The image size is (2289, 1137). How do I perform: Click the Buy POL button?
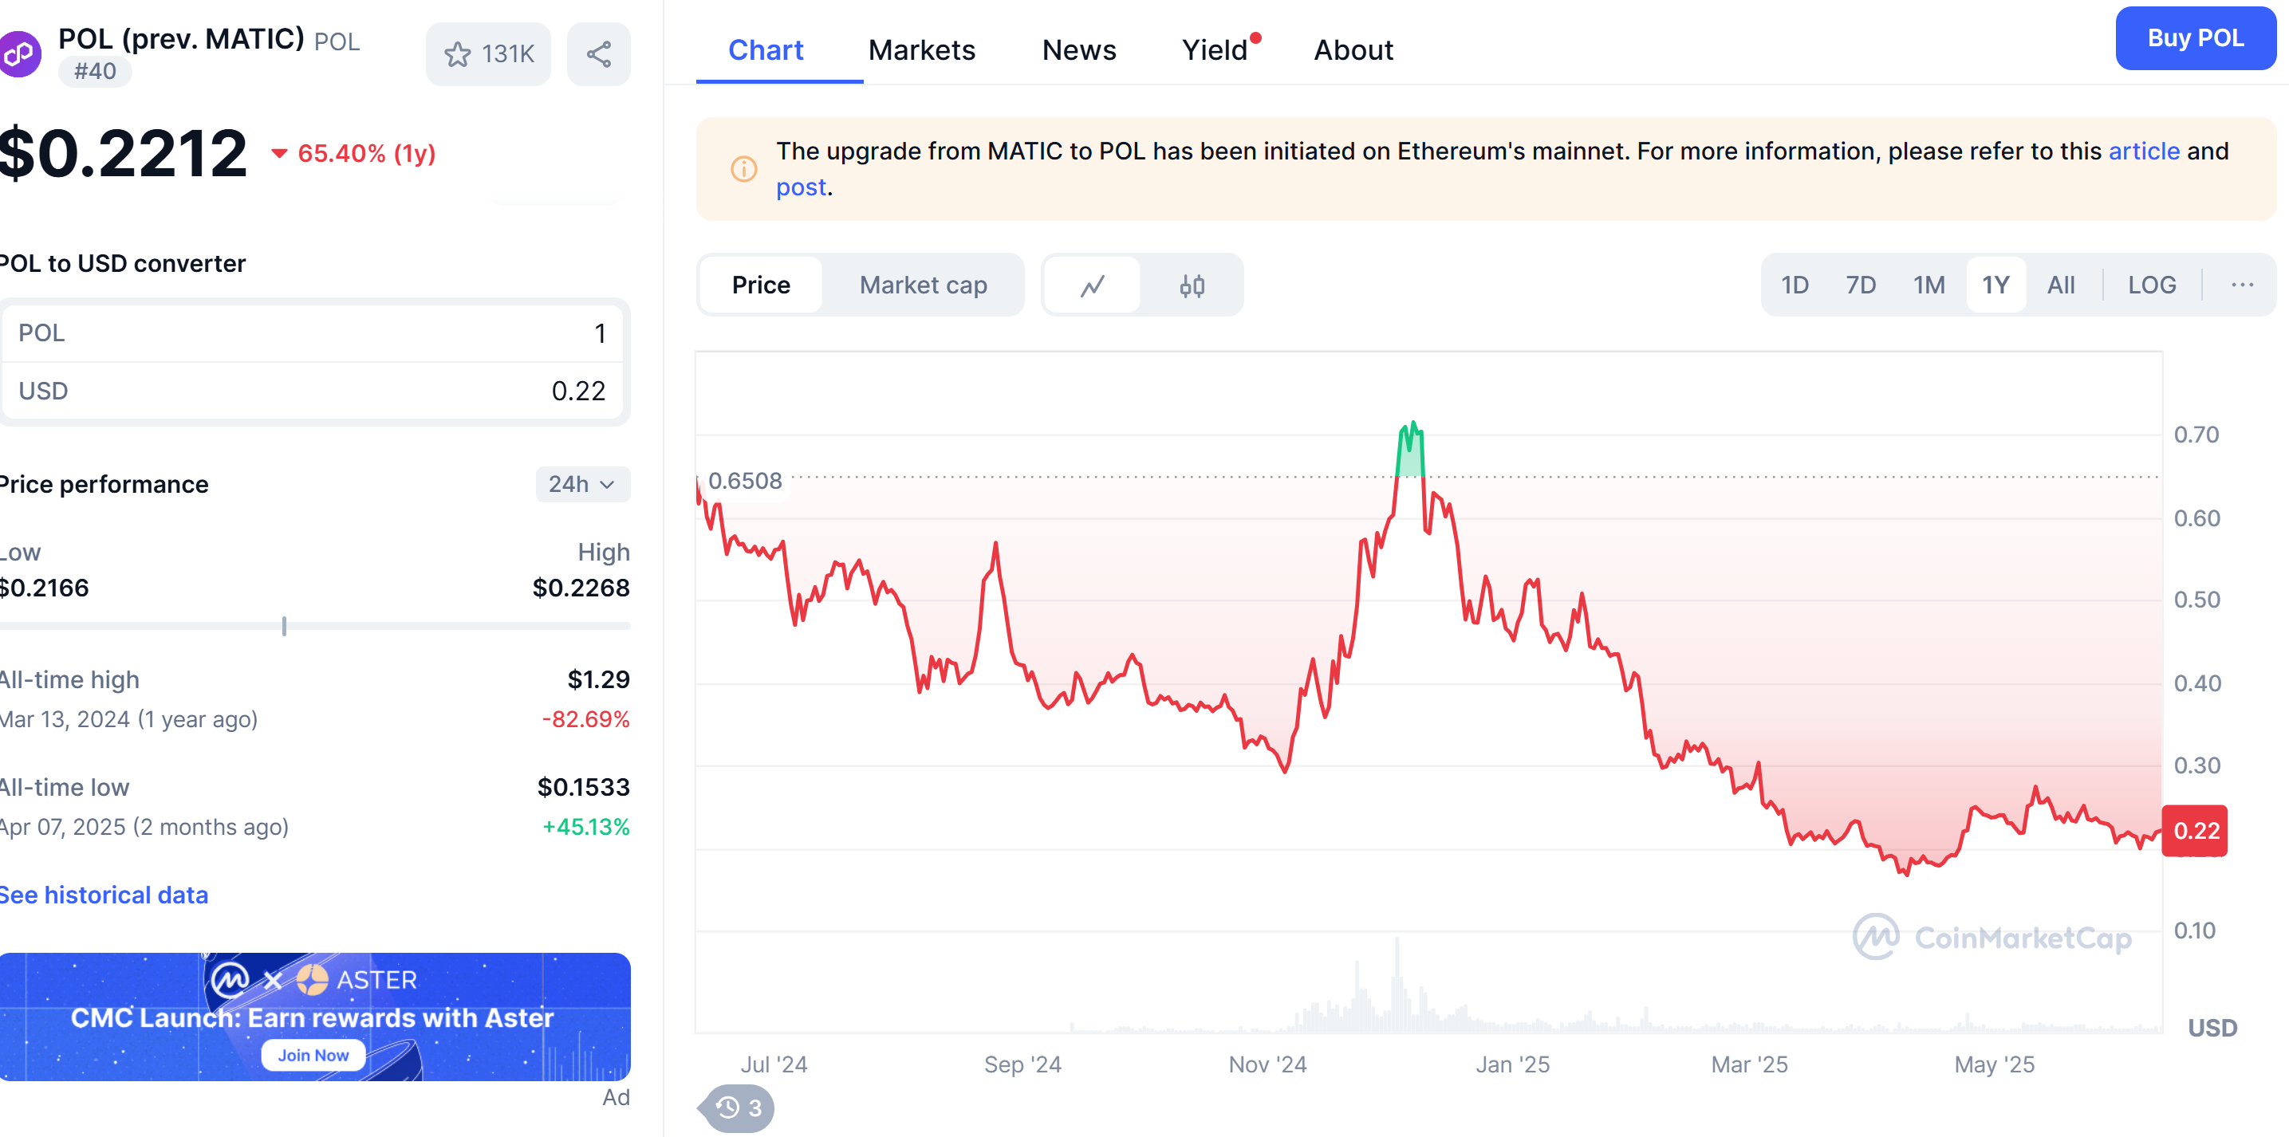tap(2195, 38)
